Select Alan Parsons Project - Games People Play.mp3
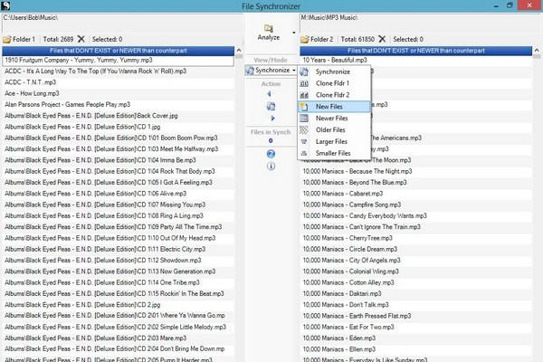 click(118, 105)
